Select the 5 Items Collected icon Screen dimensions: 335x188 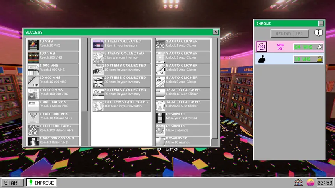(98, 57)
